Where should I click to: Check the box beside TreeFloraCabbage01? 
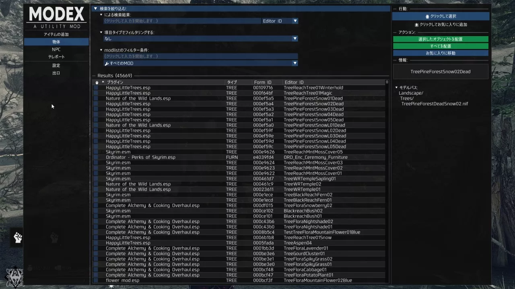click(x=96, y=270)
